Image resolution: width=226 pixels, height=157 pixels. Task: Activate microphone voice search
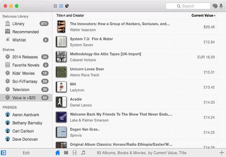click(221, 6)
